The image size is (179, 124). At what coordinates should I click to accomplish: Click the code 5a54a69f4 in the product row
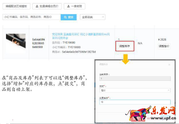(38, 40)
